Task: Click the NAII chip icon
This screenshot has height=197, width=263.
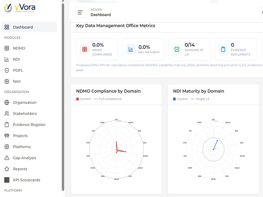Action: (7, 81)
